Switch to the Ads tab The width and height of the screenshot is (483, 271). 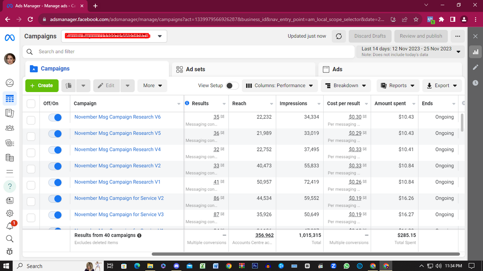click(x=337, y=69)
